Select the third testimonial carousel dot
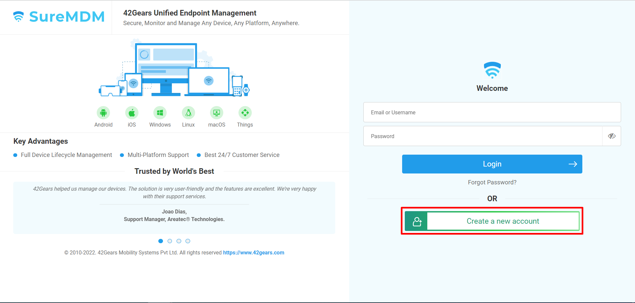 (179, 241)
